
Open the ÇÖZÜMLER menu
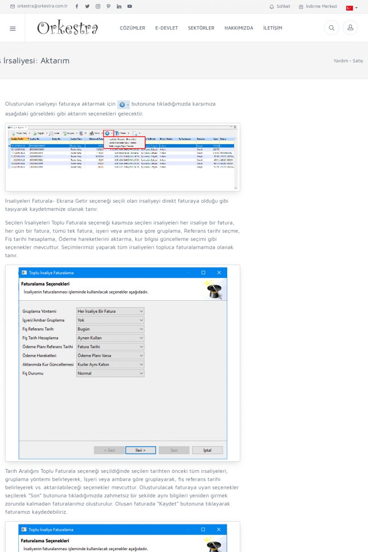(x=132, y=28)
